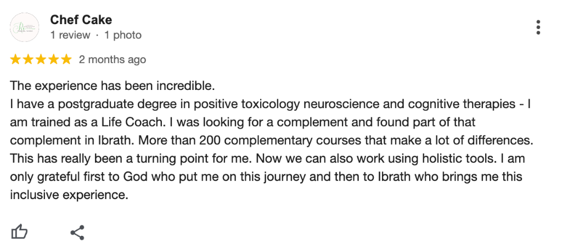Click the final line "inclusive experience."

click(x=69, y=195)
